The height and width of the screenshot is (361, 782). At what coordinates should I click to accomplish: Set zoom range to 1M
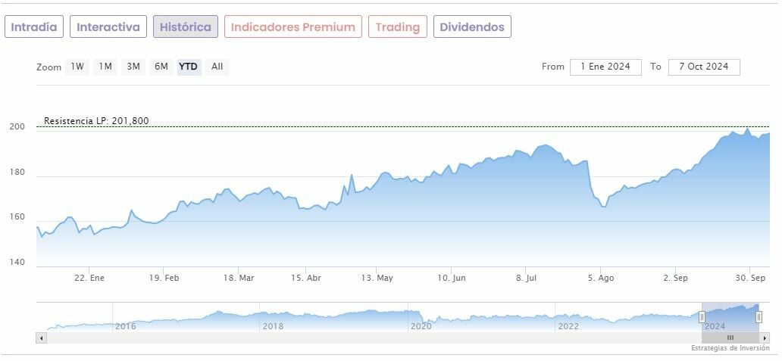[105, 67]
